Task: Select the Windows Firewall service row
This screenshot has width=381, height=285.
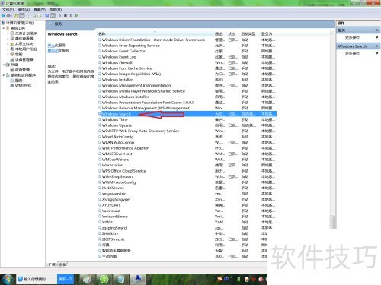Action: (x=187, y=62)
